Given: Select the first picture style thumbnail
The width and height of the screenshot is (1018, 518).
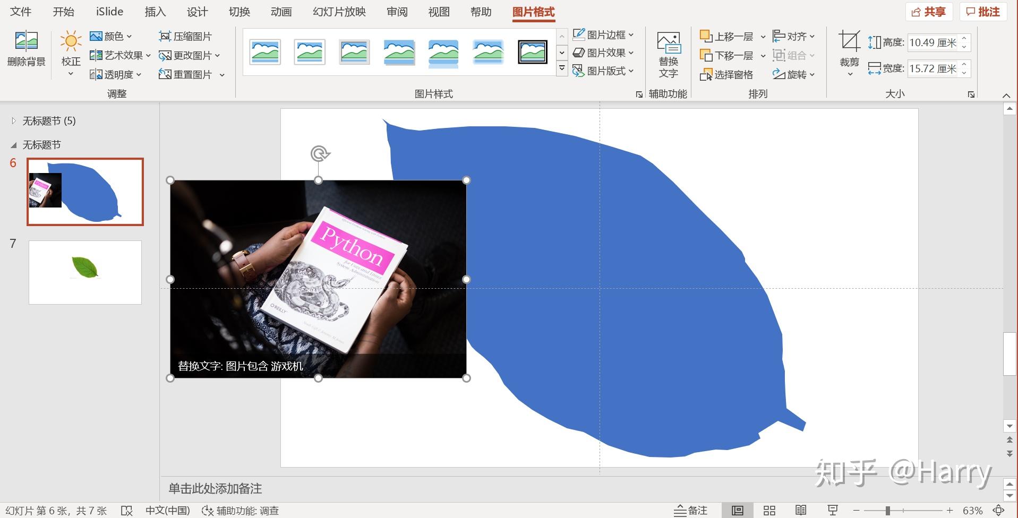Looking at the screenshot, I should (265, 52).
